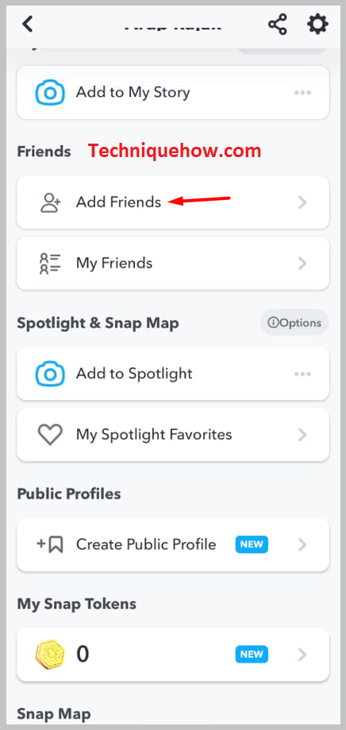Open the Add Friends menu item
Screen dimensions: 346x730
pyautogui.click(x=173, y=202)
